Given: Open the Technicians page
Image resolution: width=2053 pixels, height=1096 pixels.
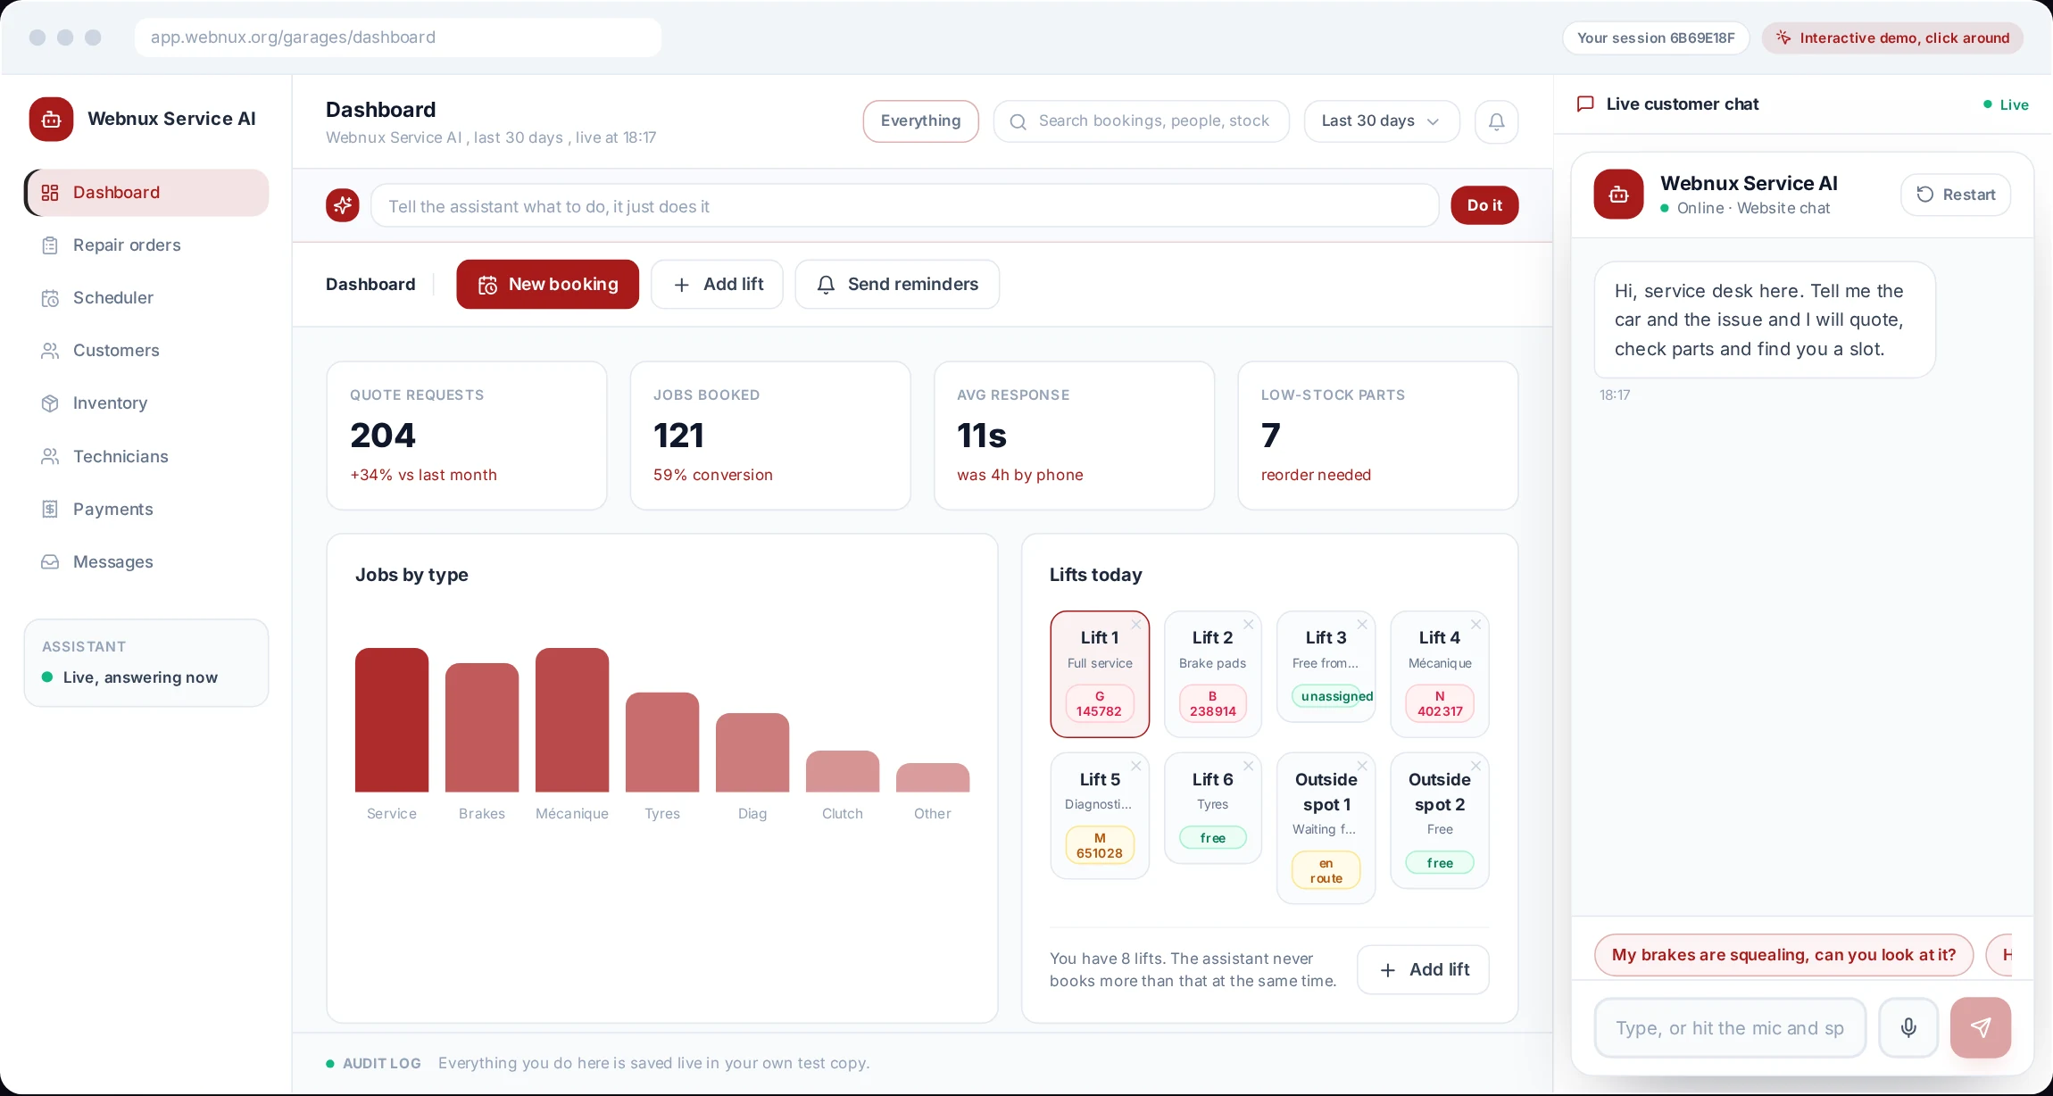Looking at the screenshot, I should [147, 457].
